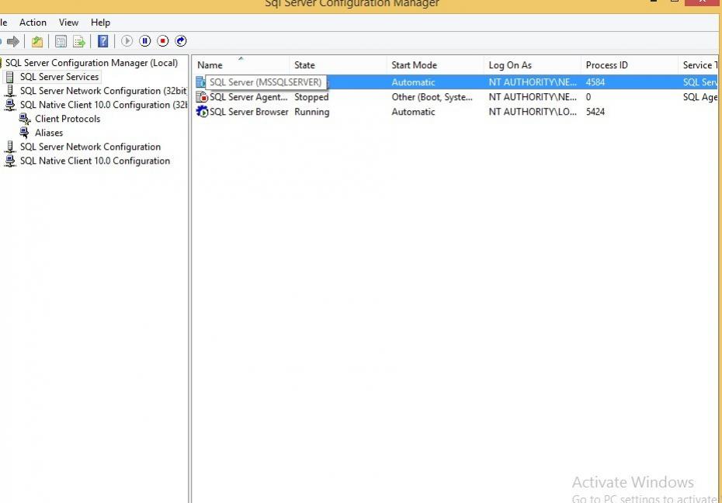The width and height of the screenshot is (722, 503).
Task: Click the SQL Server (MSSQLSERVER) service icon
Action: 200,82
